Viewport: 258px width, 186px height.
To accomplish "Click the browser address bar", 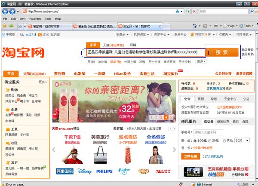I will click(x=98, y=11).
